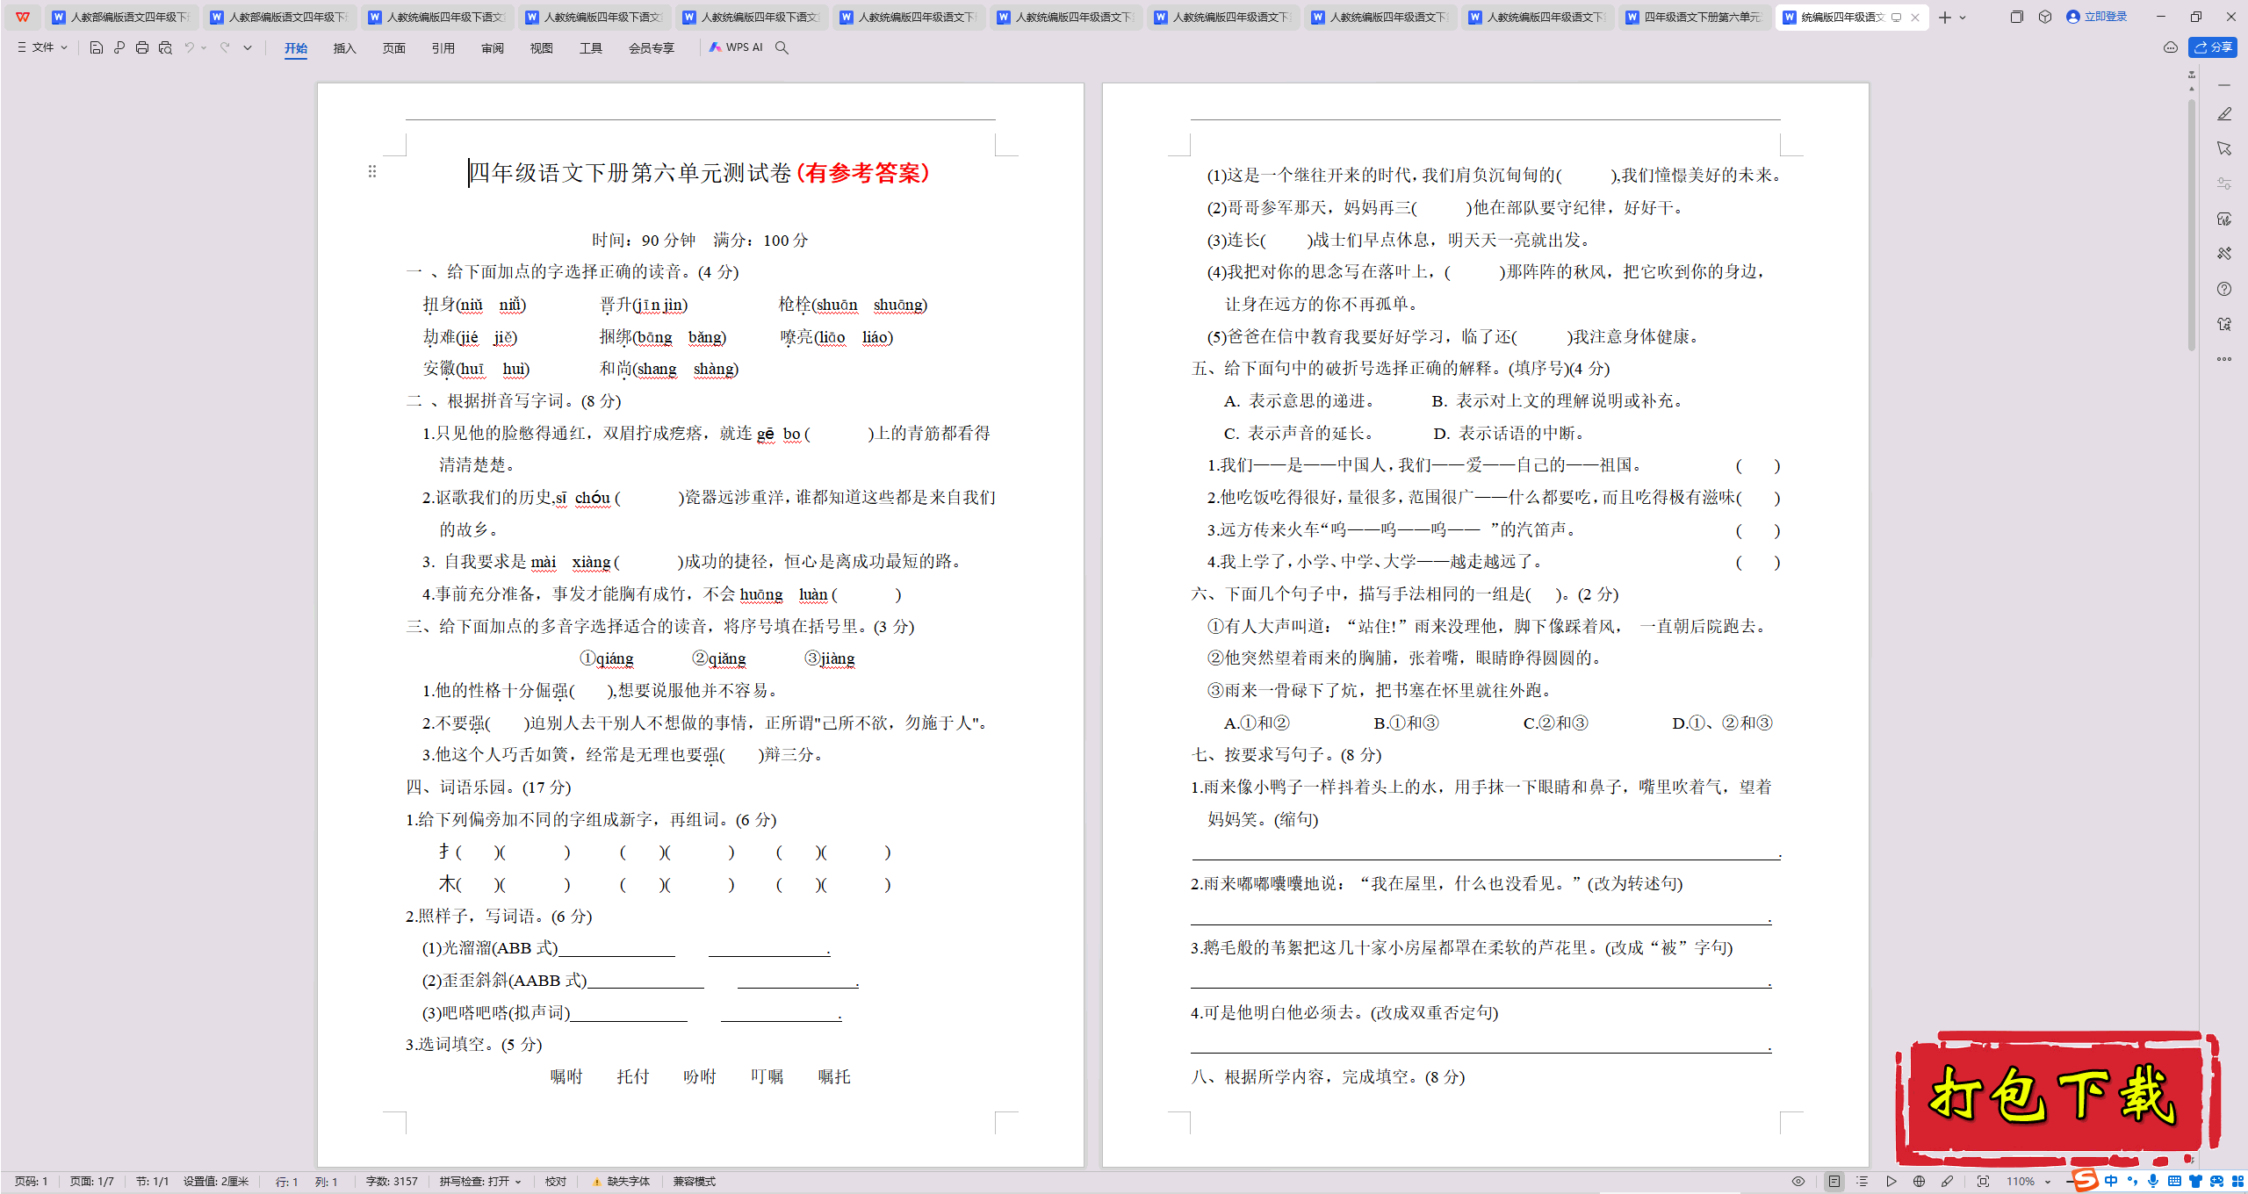Click the Undo arrow icon
Image resolution: width=2248 pixels, height=1194 pixels.
pos(189,47)
